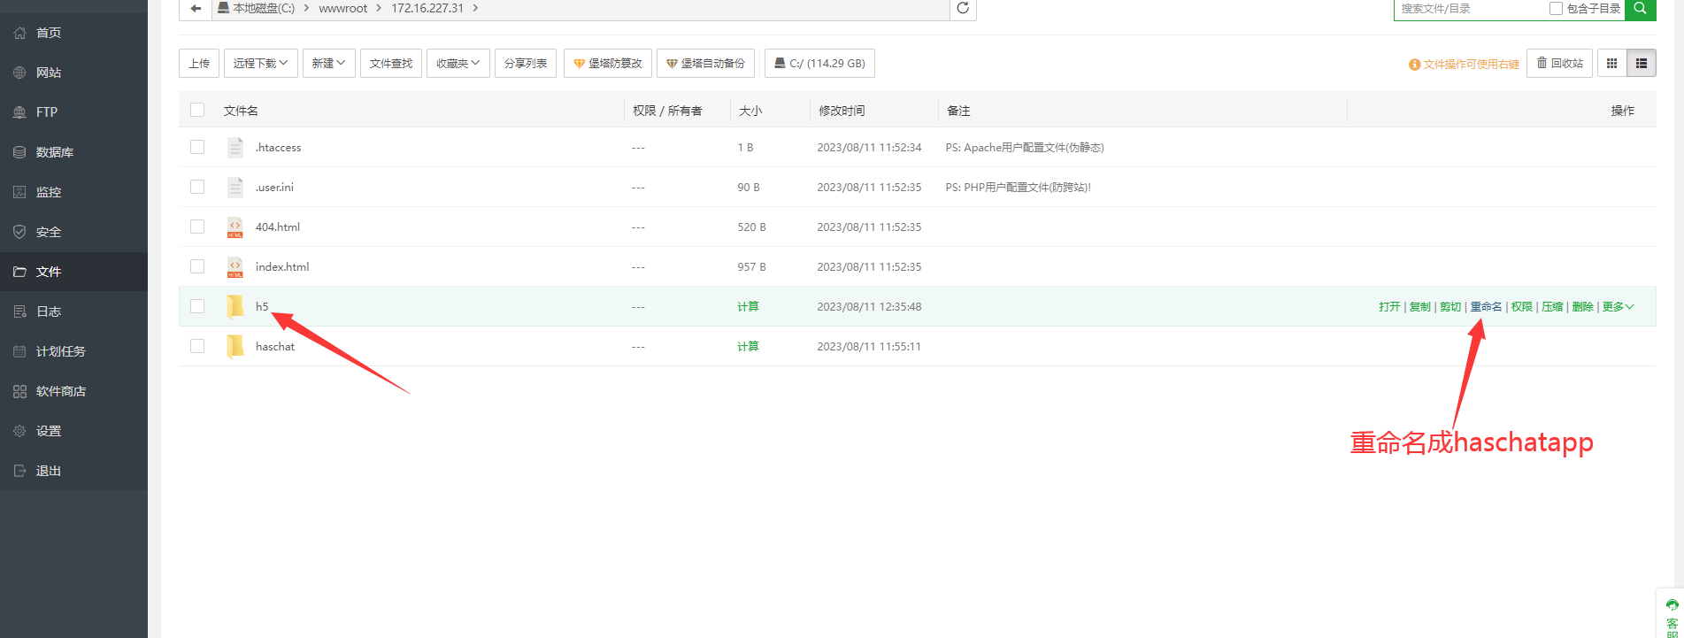Viewport: 1684px width, 638px height.
Task: Click the .user.ini file icon
Action: point(235,187)
